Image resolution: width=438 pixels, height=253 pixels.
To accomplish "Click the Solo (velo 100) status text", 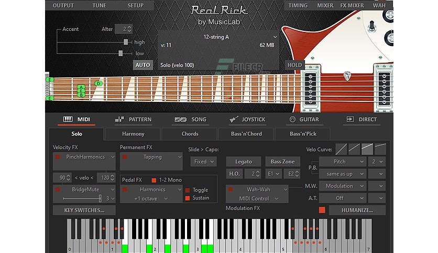I will [x=177, y=65].
